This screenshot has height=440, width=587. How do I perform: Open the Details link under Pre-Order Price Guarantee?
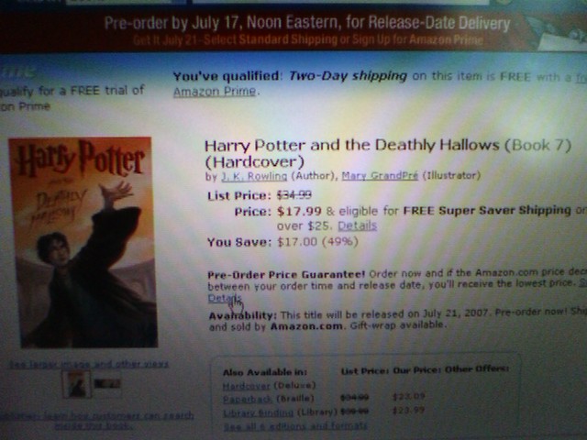click(224, 298)
